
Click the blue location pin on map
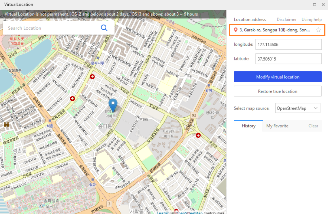113,105
